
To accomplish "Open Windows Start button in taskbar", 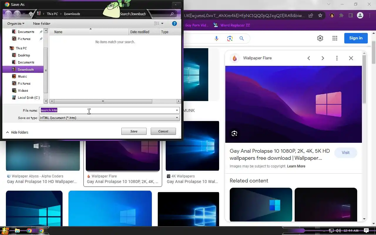I will pyautogui.click(x=5, y=231).
